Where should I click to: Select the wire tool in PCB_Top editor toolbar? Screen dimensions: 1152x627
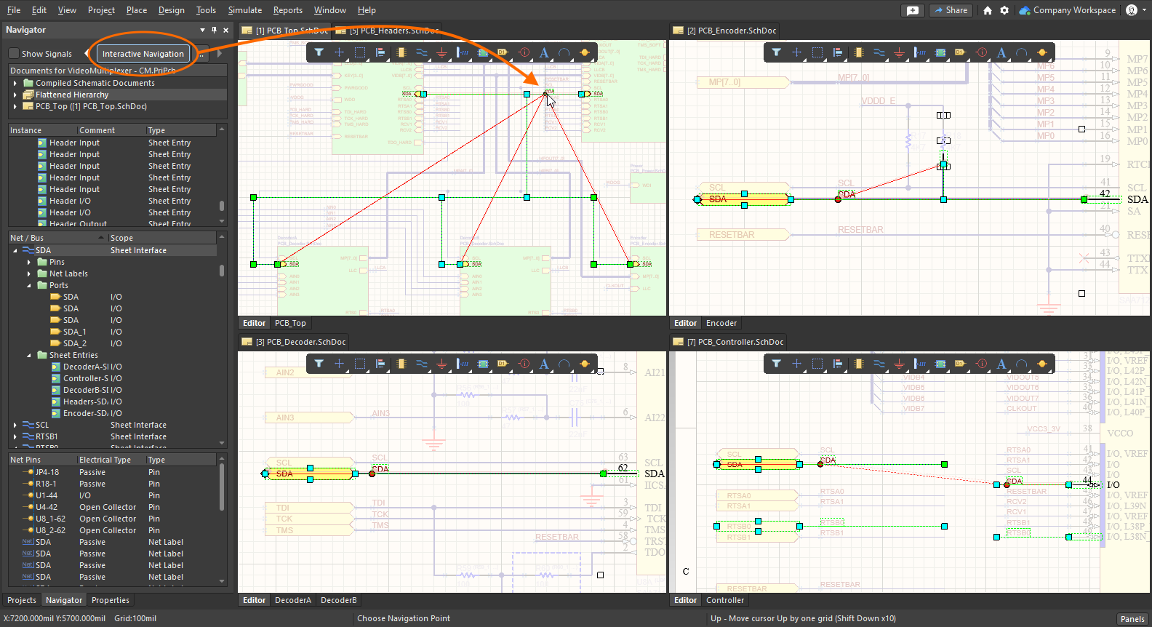(x=422, y=52)
